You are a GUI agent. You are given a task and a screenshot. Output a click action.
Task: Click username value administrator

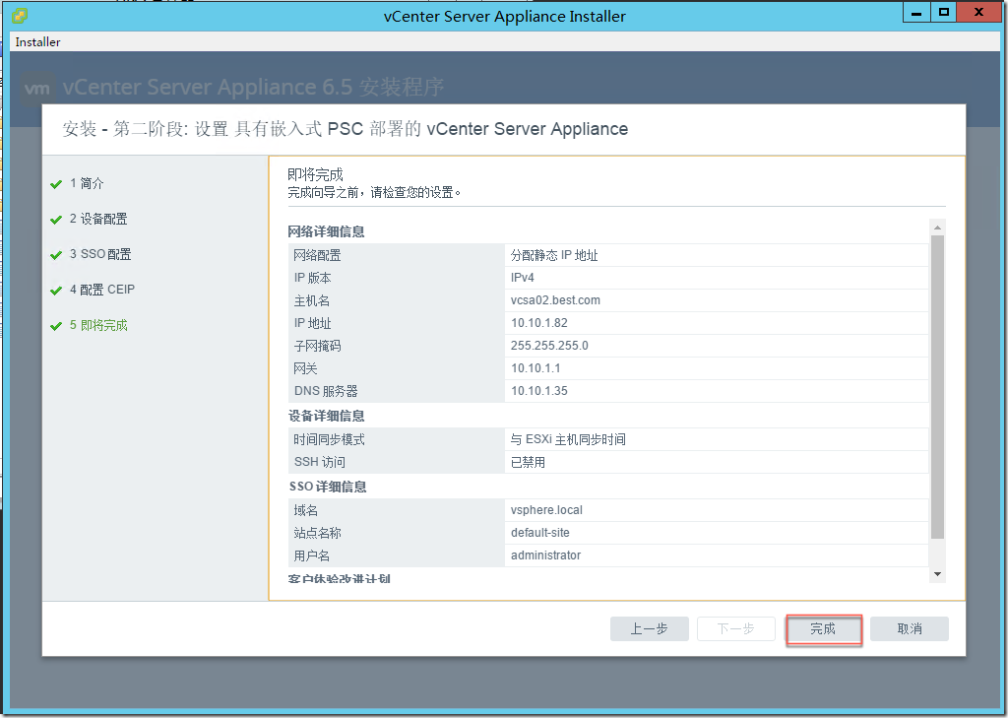click(x=545, y=555)
